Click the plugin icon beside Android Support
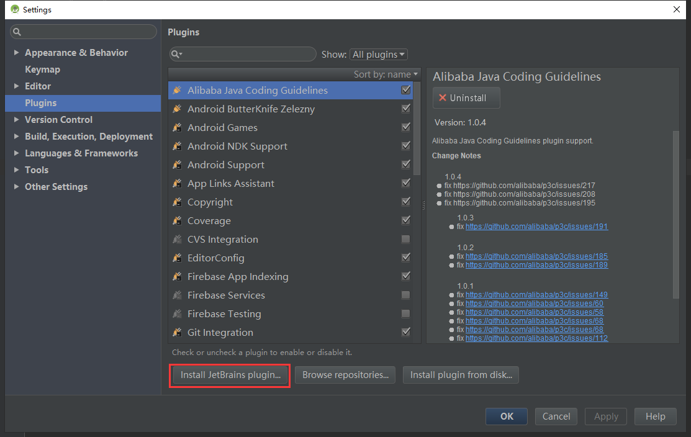 [177, 164]
